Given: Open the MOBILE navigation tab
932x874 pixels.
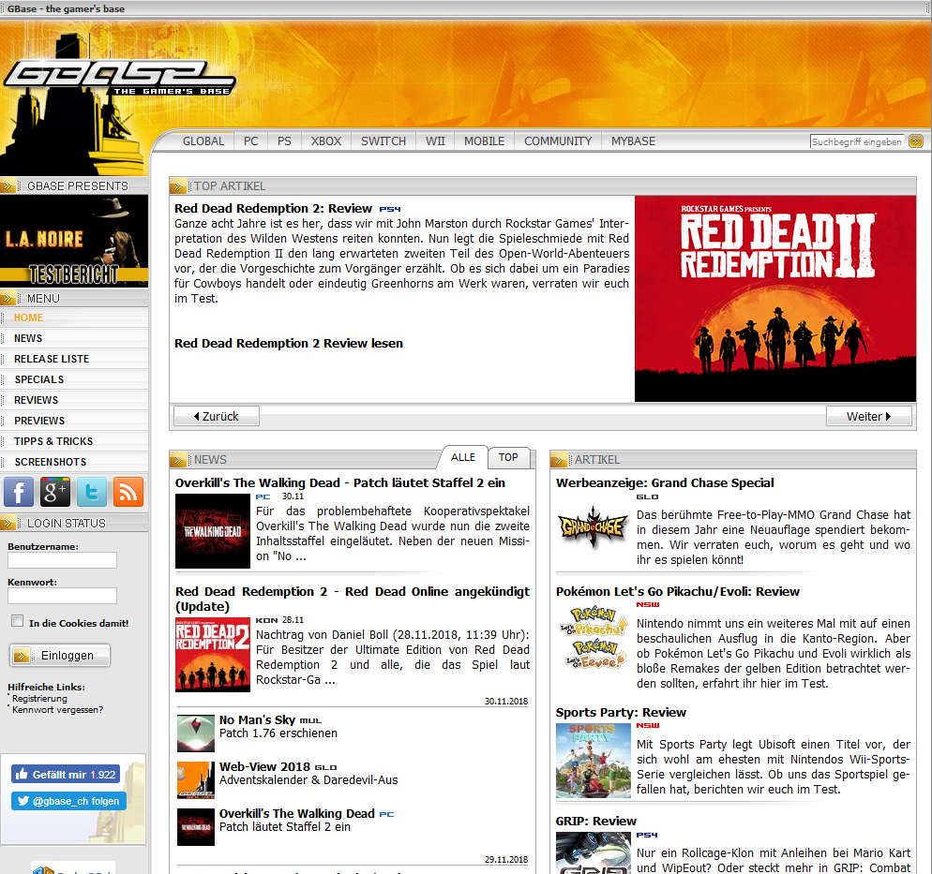Looking at the screenshot, I should [x=485, y=141].
